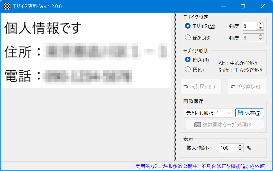Select the モザイク radio button

tap(188, 26)
